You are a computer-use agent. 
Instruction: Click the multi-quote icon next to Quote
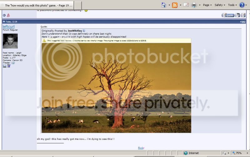238,15
